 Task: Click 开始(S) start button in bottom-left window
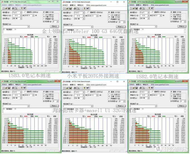[54, 106]
